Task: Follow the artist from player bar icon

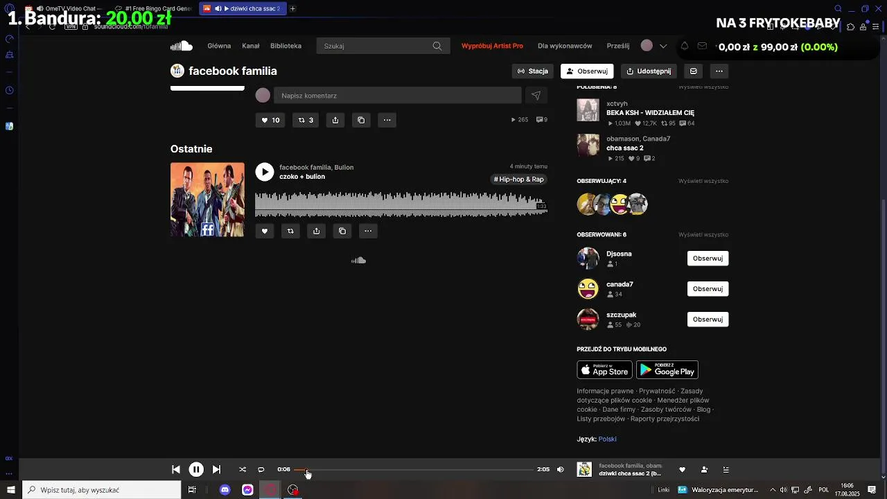Action: coord(704,469)
